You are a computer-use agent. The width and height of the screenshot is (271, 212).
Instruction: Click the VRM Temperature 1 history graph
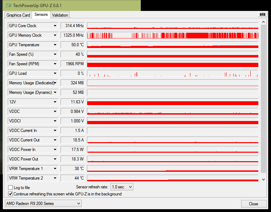[173, 169]
